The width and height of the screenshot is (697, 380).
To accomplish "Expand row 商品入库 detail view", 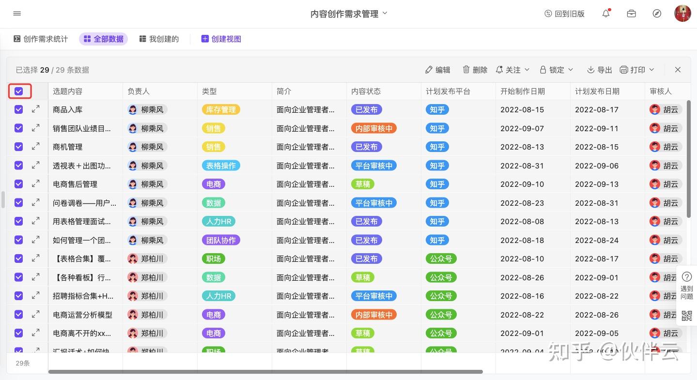I will tap(35, 109).
